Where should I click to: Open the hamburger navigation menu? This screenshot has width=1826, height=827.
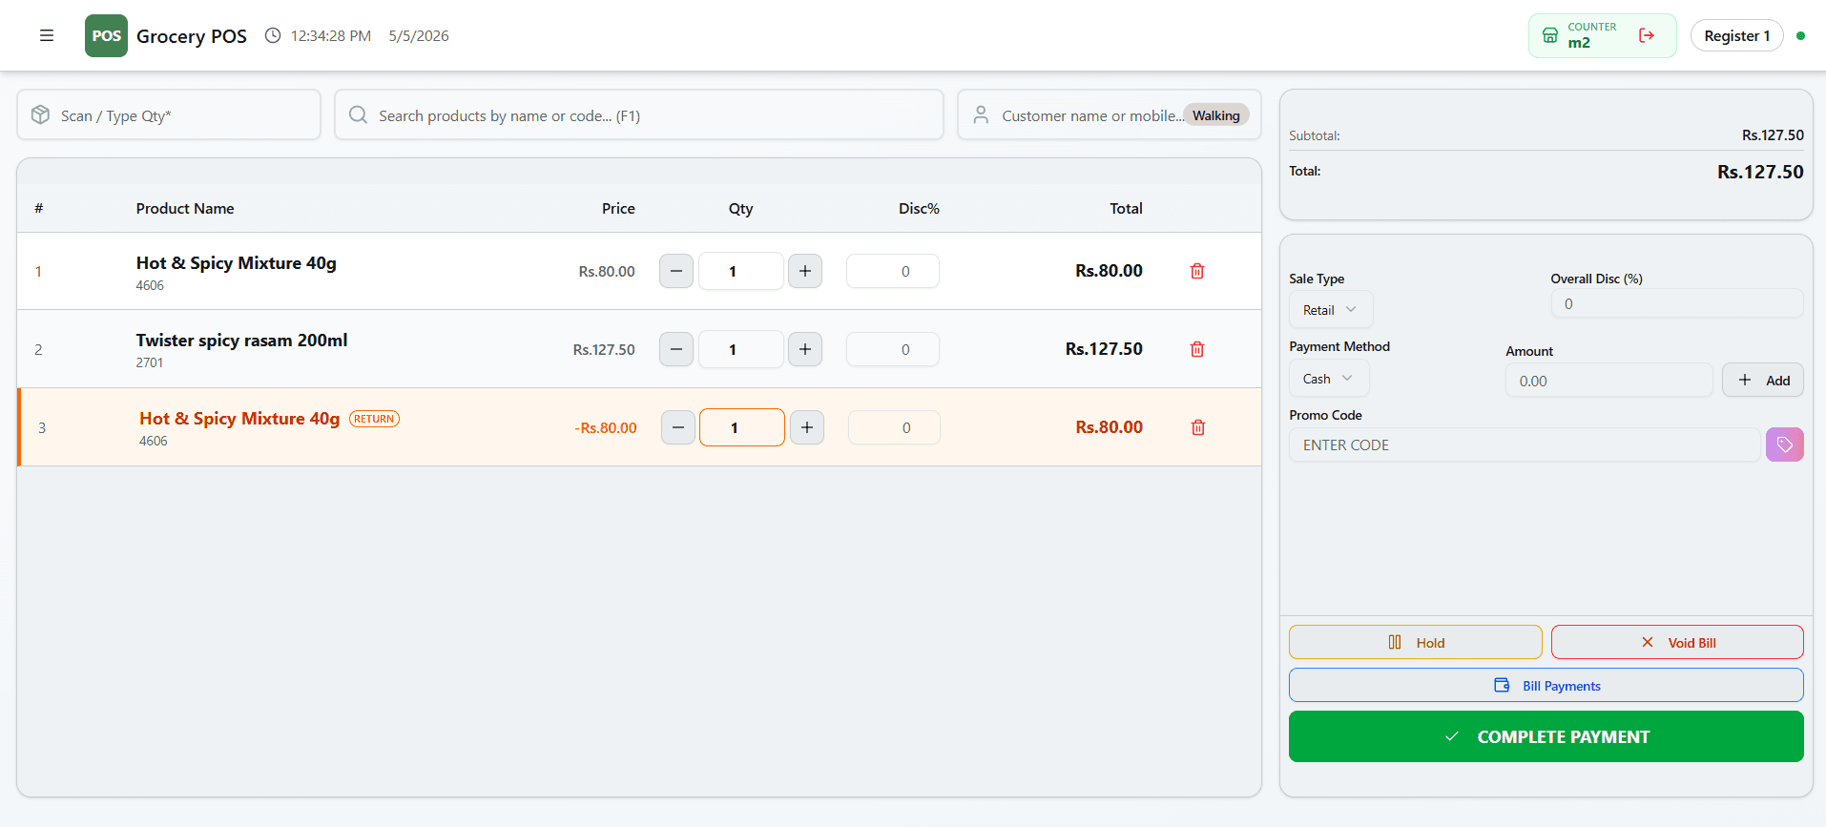click(47, 35)
